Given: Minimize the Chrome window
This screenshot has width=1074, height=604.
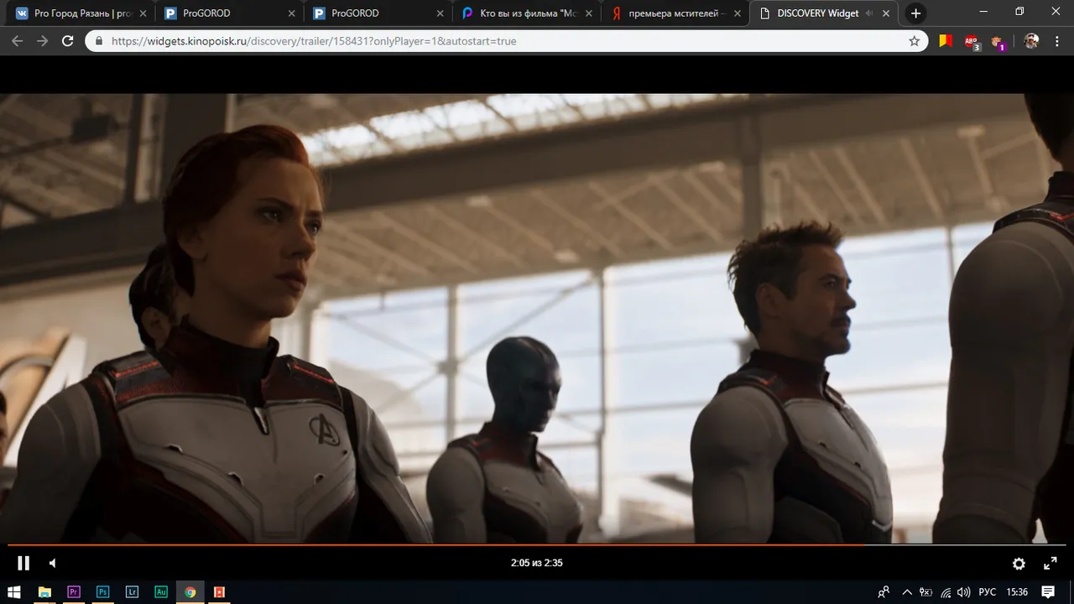Looking at the screenshot, I should pyautogui.click(x=982, y=12).
